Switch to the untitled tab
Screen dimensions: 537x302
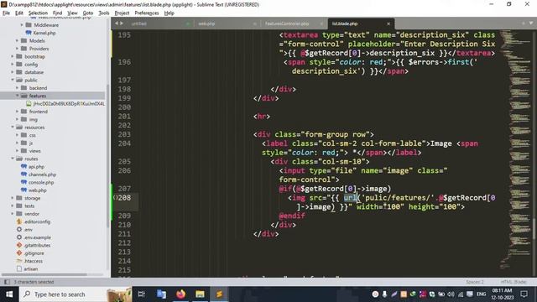pyautogui.click(x=138, y=23)
